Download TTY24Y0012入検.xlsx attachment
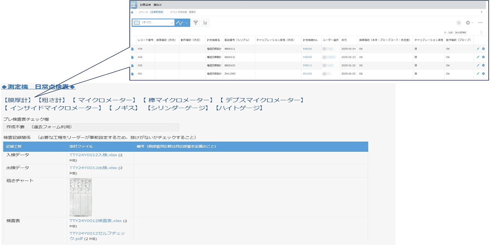Viewport: 491px width, 245px height. tap(93, 155)
